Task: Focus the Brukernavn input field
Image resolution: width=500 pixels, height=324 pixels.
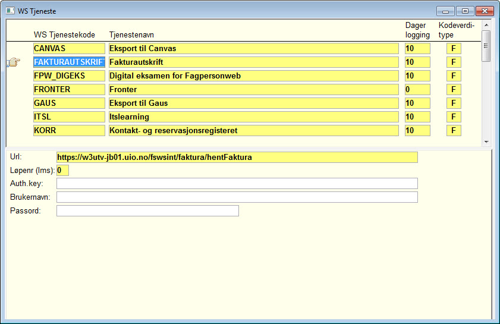Action: [237, 197]
